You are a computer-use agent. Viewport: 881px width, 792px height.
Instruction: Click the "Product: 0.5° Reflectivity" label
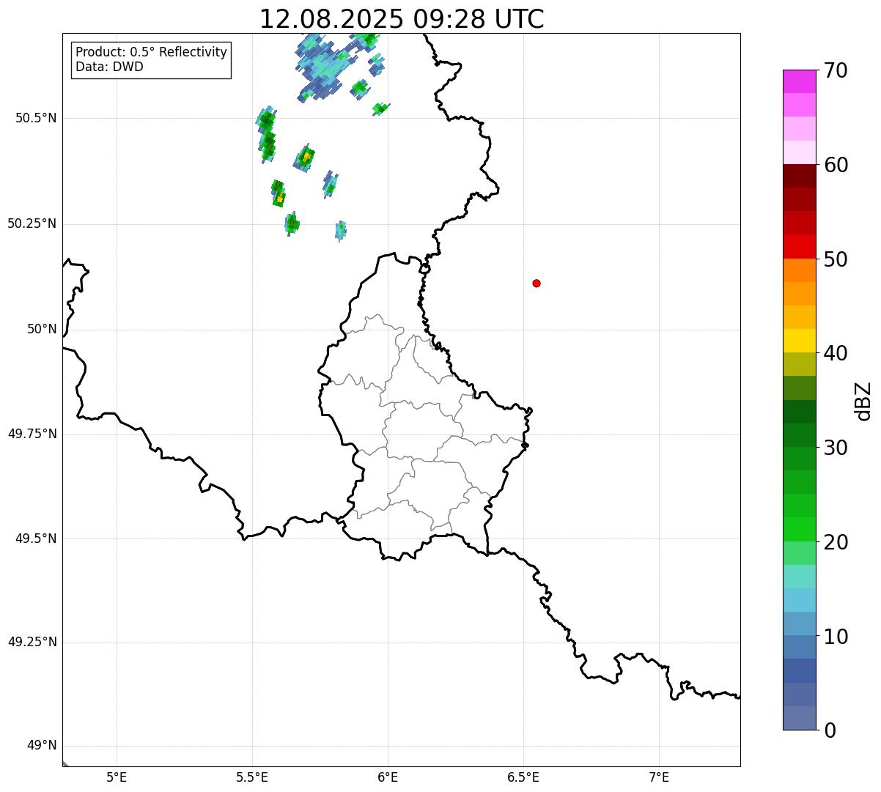coord(151,53)
